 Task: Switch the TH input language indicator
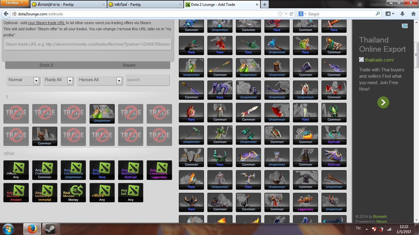coord(358,228)
